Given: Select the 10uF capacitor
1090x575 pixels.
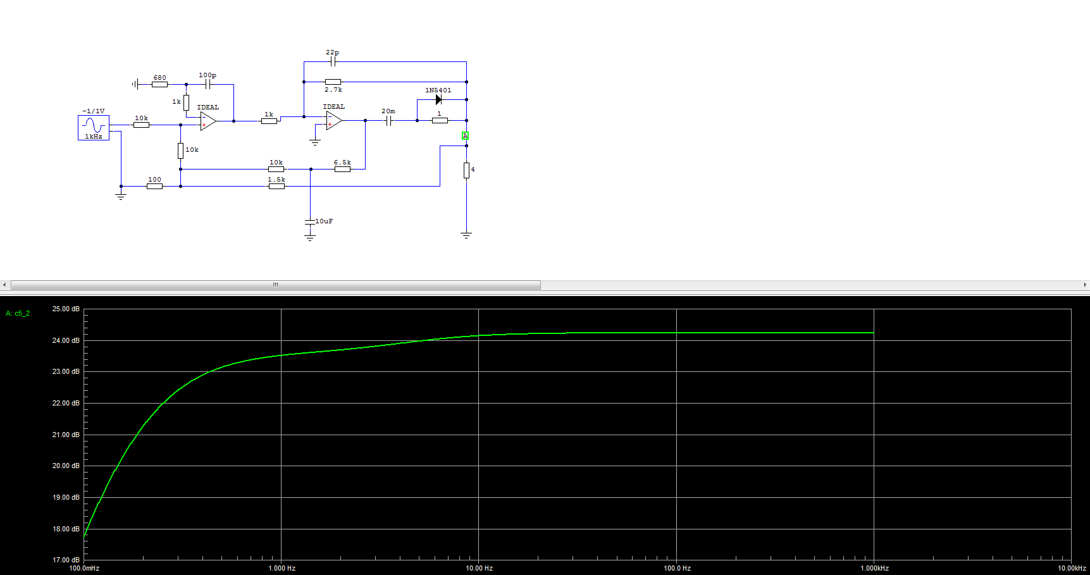Looking at the screenshot, I should pyautogui.click(x=309, y=221).
